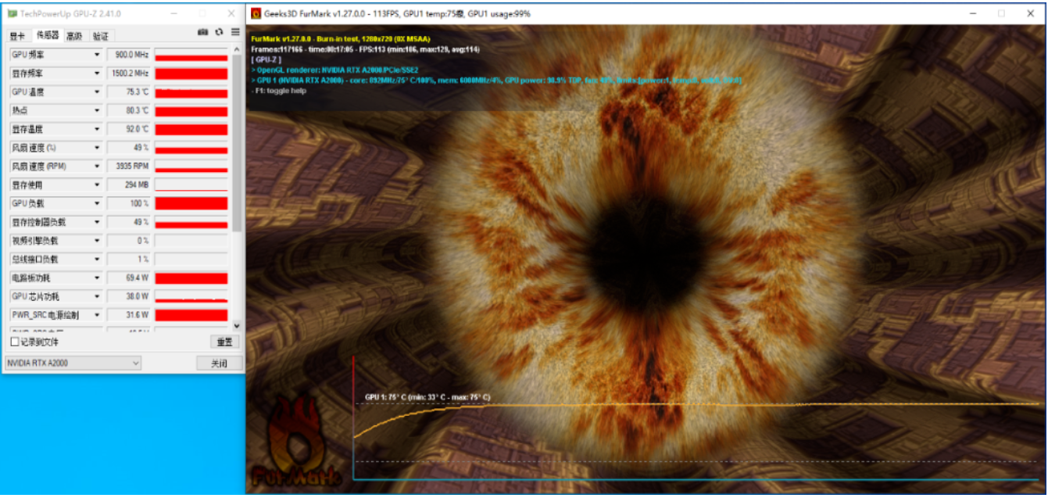Click the 关闭 button in GPU-Z
The width and height of the screenshot is (1048, 498).
click(x=219, y=364)
